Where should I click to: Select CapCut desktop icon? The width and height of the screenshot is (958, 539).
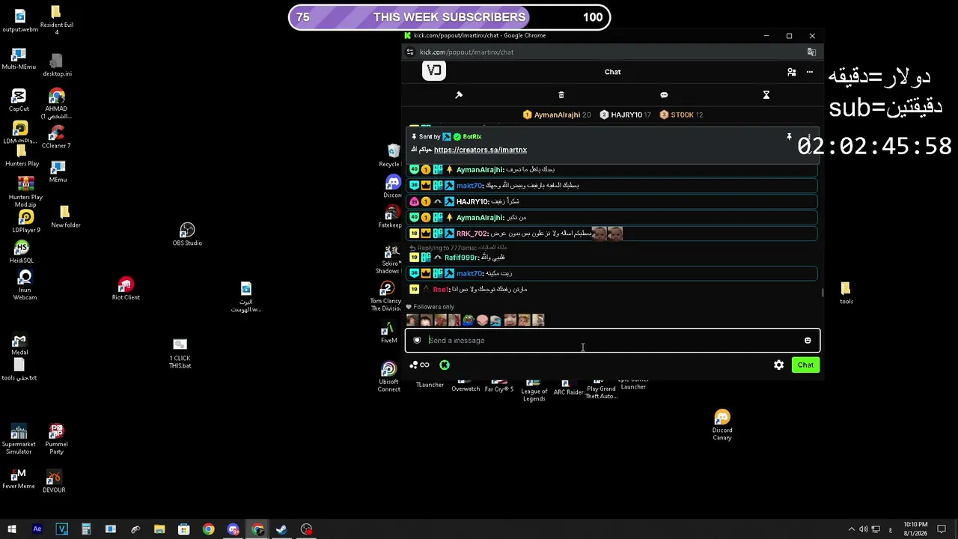tap(19, 100)
